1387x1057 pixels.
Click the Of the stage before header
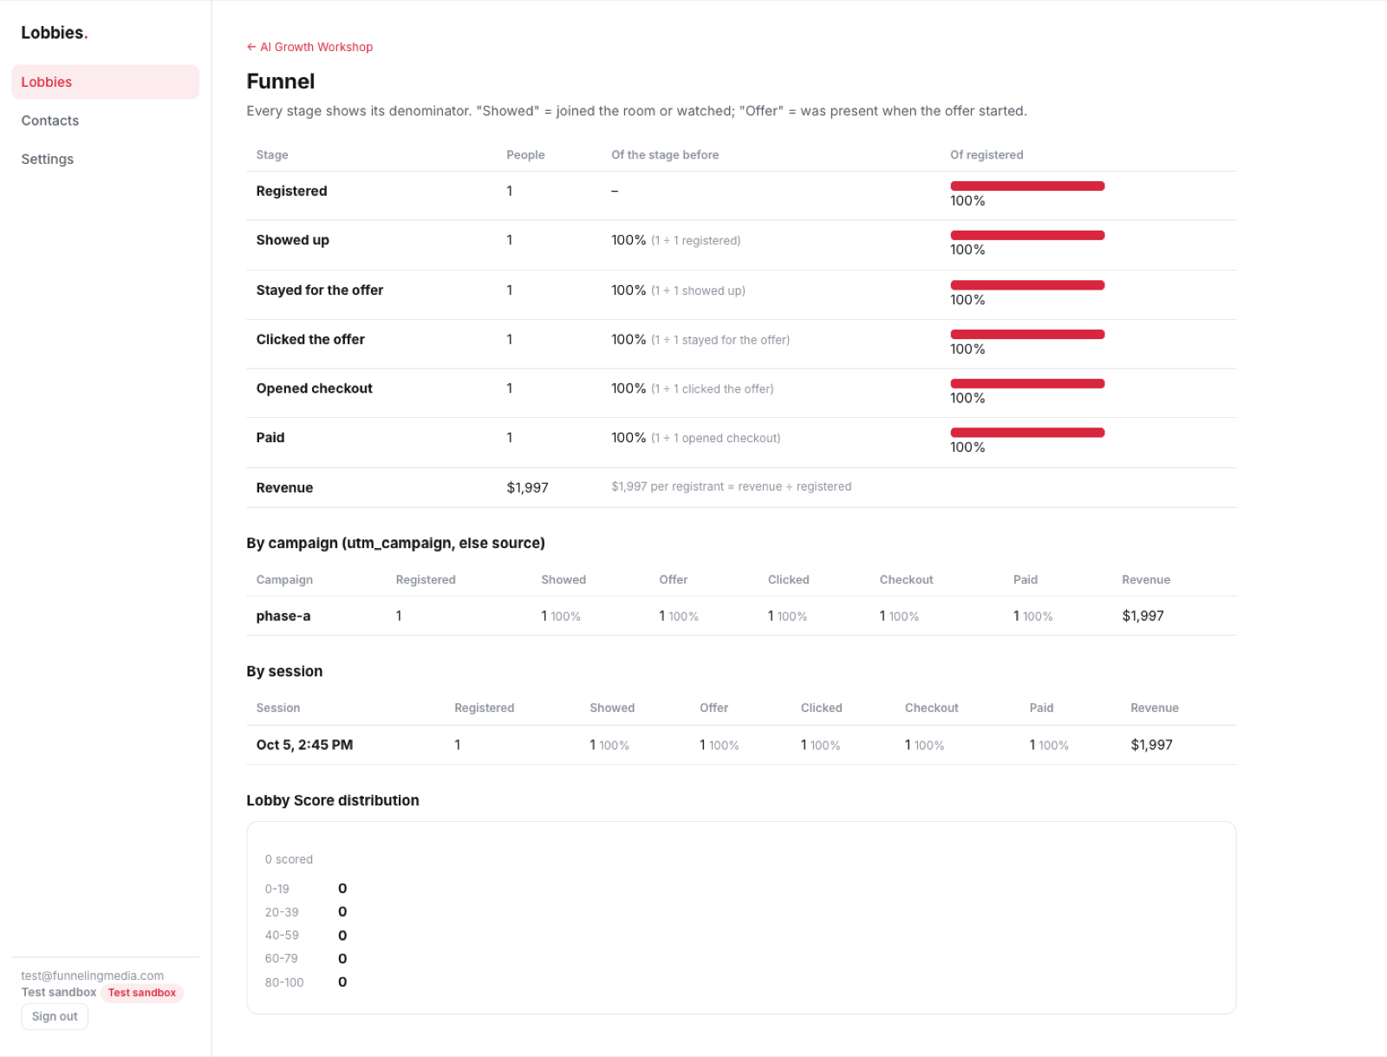pos(665,154)
